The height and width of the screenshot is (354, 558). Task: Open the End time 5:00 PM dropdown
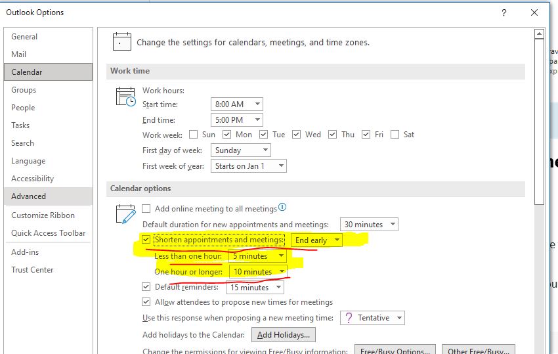click(x=236, y=120)
